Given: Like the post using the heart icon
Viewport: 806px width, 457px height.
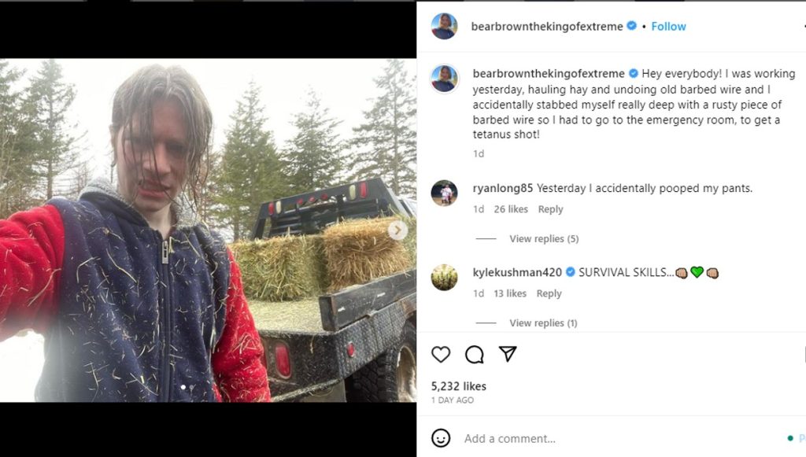Looking at the screenshot, I should click(x=441, y=355).
